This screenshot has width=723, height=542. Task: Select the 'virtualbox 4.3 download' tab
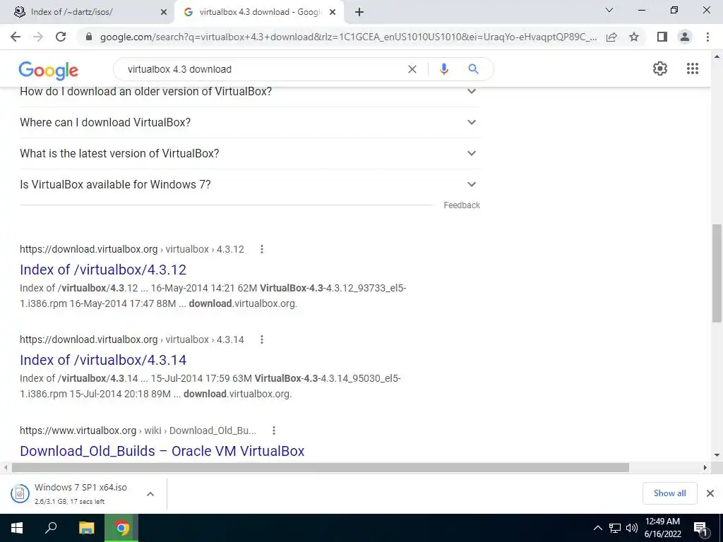coord(260,12)
